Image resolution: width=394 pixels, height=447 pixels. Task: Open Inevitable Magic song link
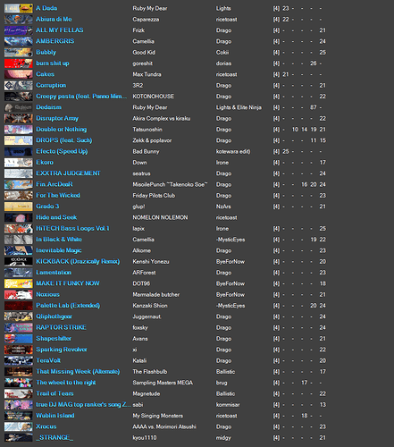click(x=59, y=251)
